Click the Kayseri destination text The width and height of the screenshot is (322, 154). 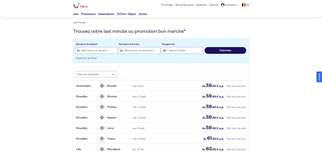pos(112,117)
